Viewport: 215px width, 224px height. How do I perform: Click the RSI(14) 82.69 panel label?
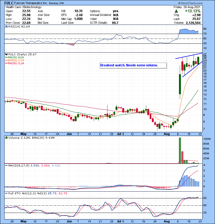(19, 26)
